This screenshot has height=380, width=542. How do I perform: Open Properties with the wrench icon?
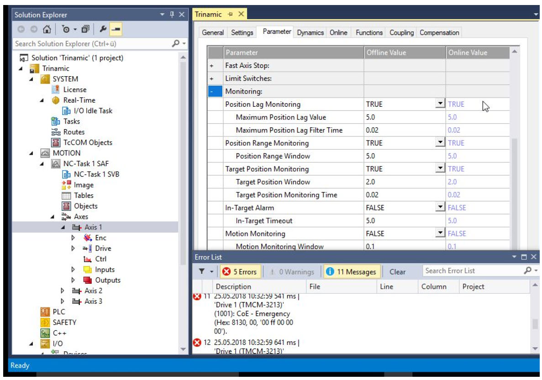coord(103,29)
